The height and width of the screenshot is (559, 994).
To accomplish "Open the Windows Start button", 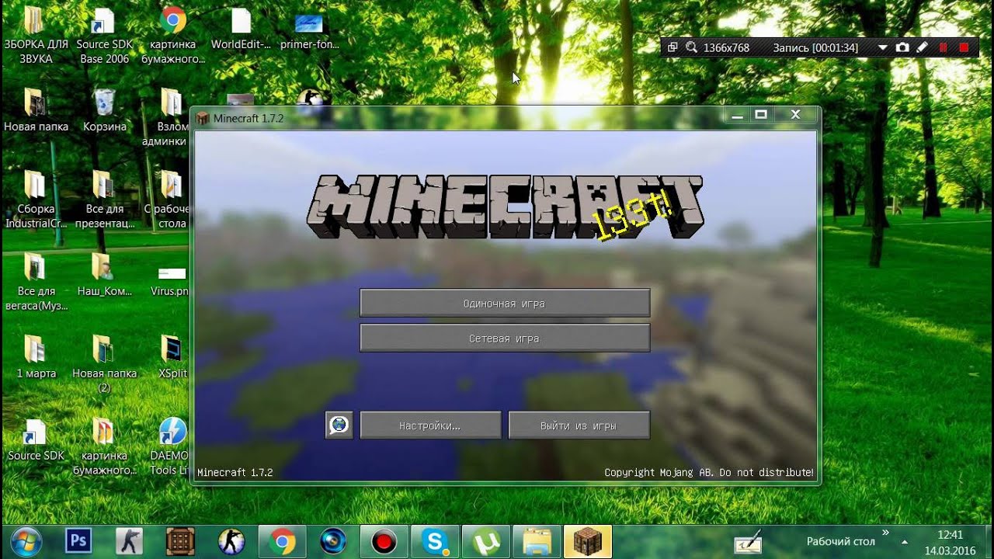I will point(27,541).
